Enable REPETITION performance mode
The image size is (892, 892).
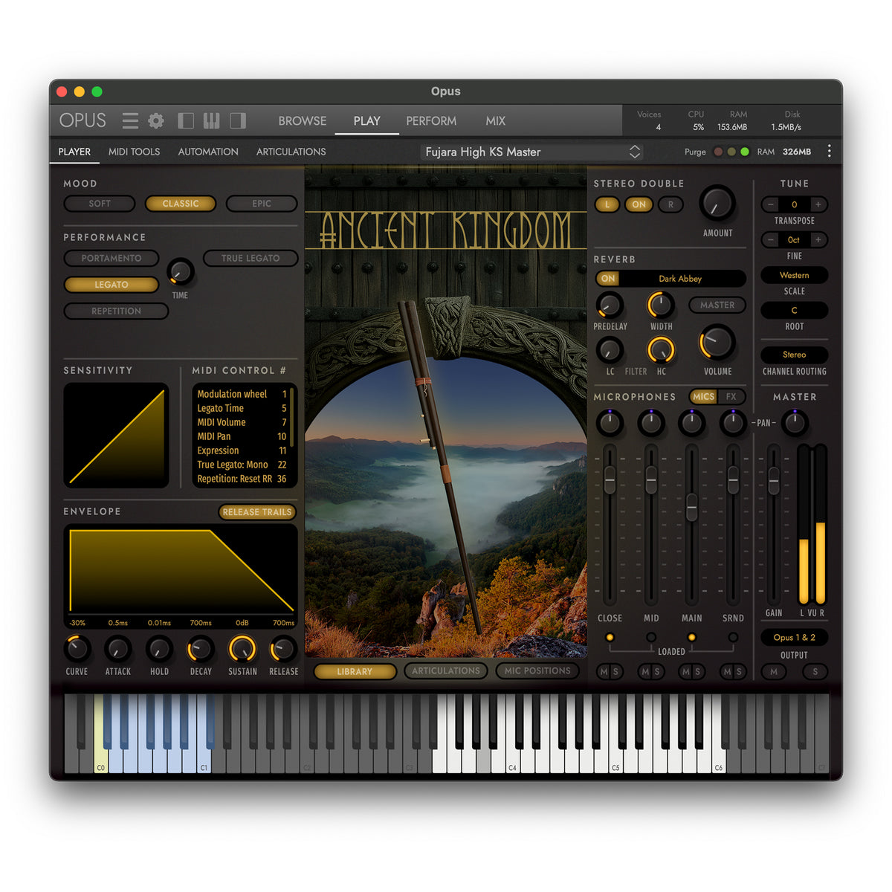[116, 311]
